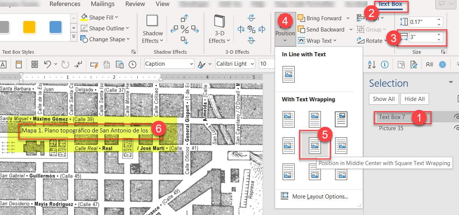Switch to References tab
The width and height of the screenshot is (459, 215).
pyautogui.click(x=65, y=4)
